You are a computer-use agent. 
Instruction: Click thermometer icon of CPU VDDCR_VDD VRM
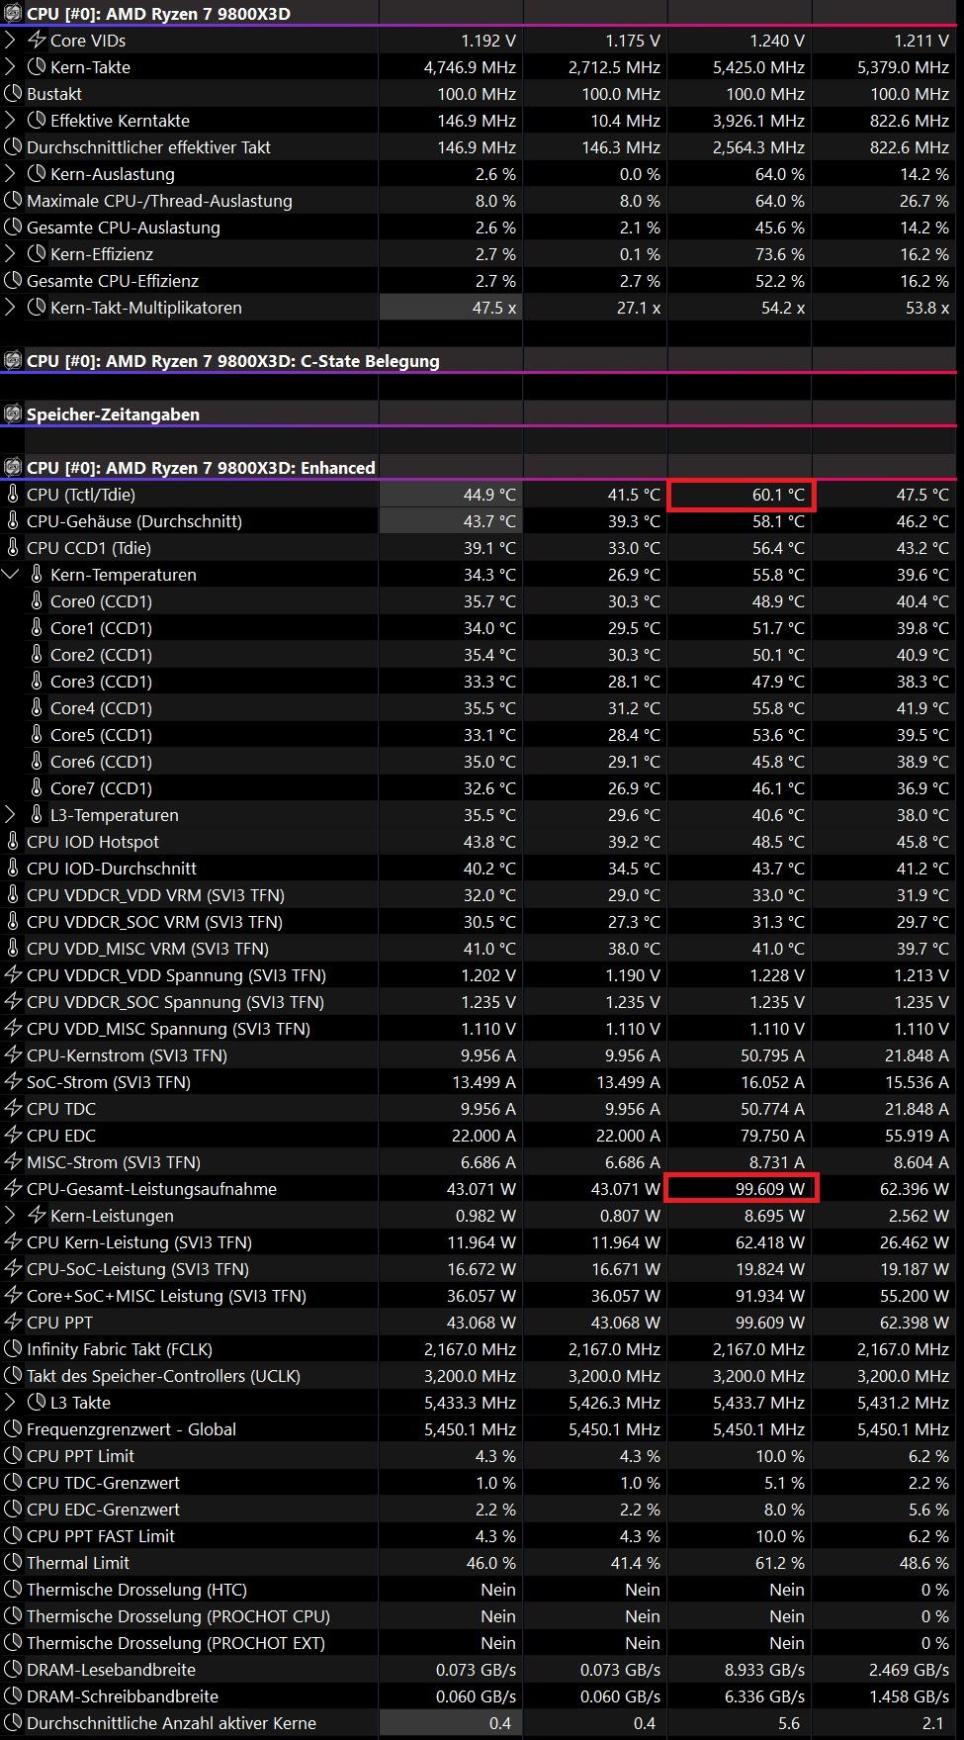13,895
